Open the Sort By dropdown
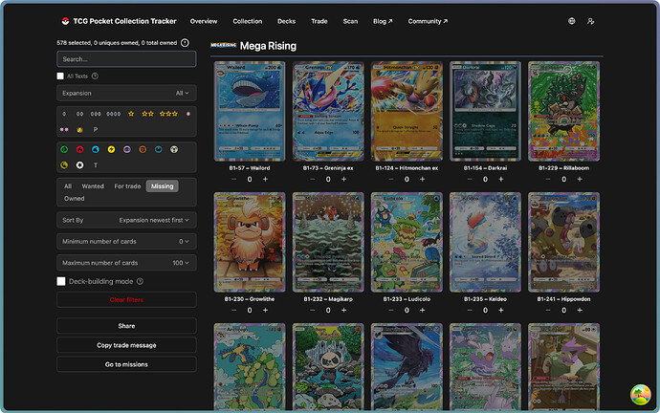 (x=126, y=220)
